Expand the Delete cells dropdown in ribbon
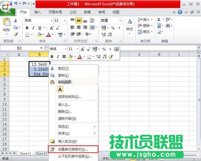The height and width of the screenshot is (161, 201). tap(152, 26)
